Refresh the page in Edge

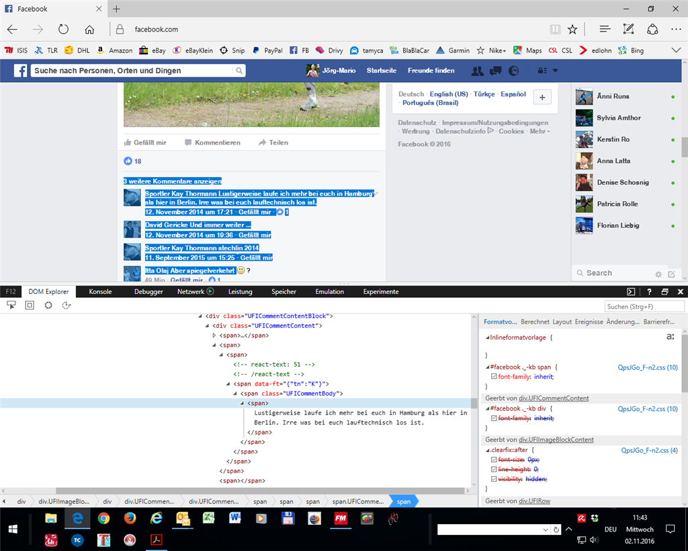point(64,30)
